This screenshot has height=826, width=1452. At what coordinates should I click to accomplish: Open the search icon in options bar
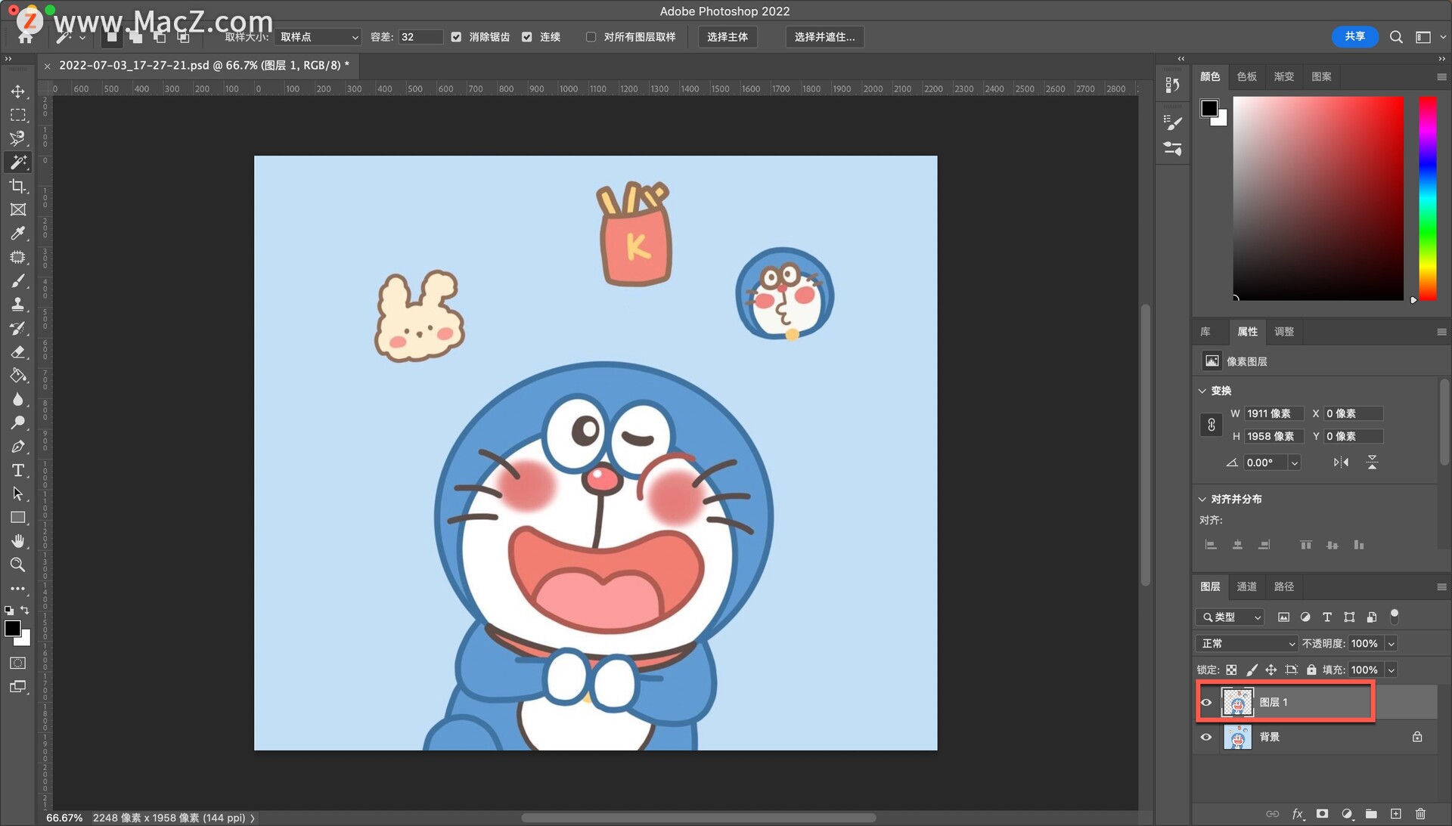point(1396,37)
